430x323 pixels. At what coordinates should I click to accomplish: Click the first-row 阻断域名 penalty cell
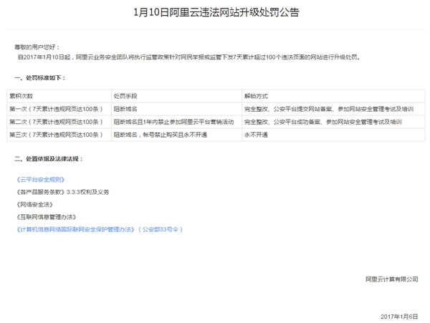[126, 109]
